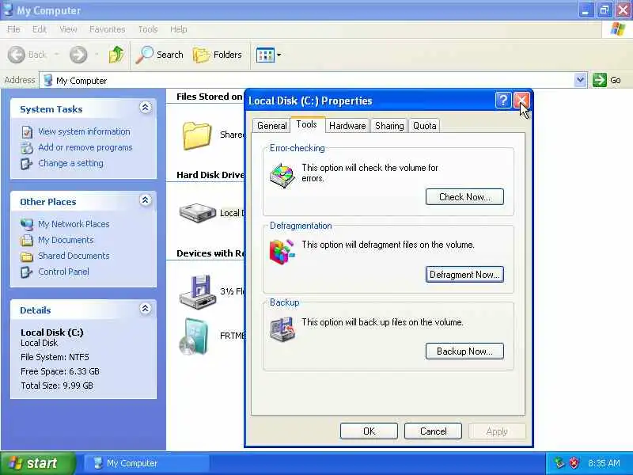633x475 pixels.
Task: Click the Shared Documents sidebar folder icon
Action: pyautogui.click(x=27, y=256)
